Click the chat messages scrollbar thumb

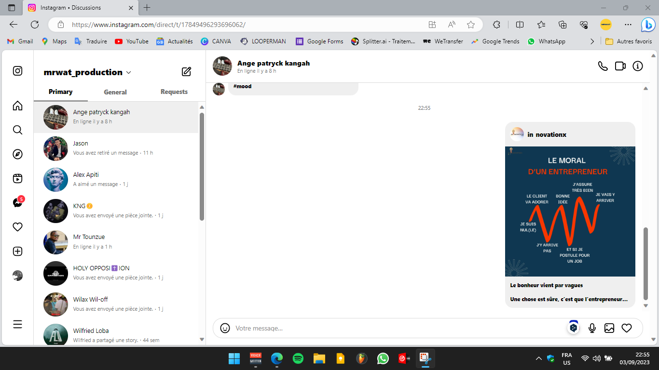pos(645,263)
